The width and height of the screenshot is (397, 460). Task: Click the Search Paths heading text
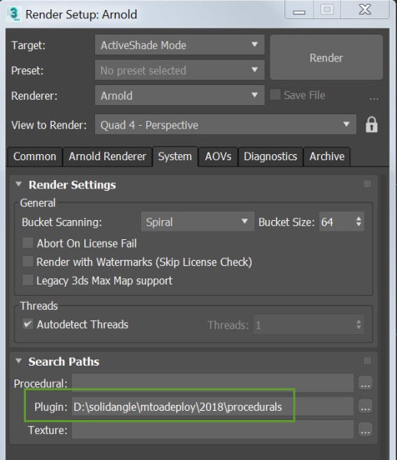point(64,361)
